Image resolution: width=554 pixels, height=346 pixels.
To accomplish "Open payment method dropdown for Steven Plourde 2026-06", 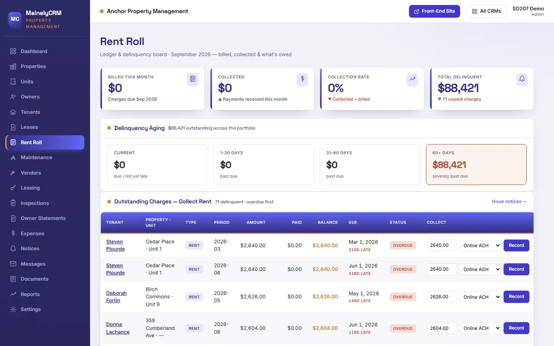I will (480, 269).
